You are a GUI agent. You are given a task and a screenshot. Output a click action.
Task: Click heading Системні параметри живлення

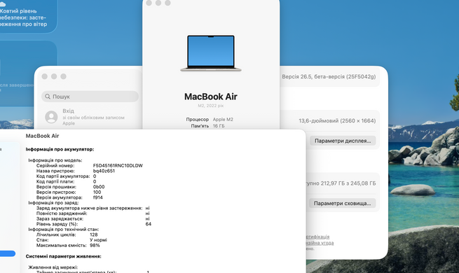(x=64, y=256)
